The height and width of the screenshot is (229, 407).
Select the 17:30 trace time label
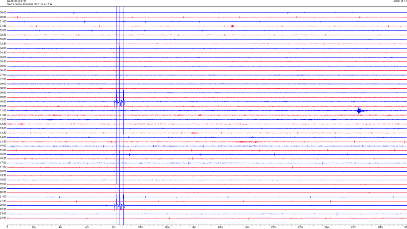(3, 167)
